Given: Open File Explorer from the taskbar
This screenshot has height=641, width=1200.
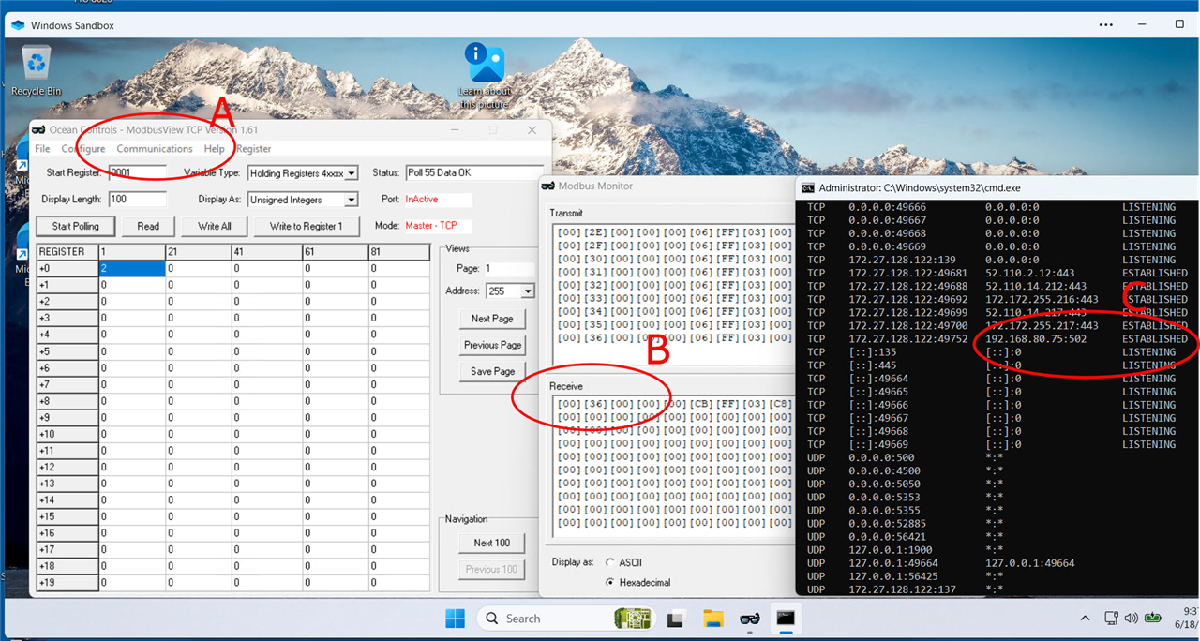Looking at the screenshot, I should 713,619.
